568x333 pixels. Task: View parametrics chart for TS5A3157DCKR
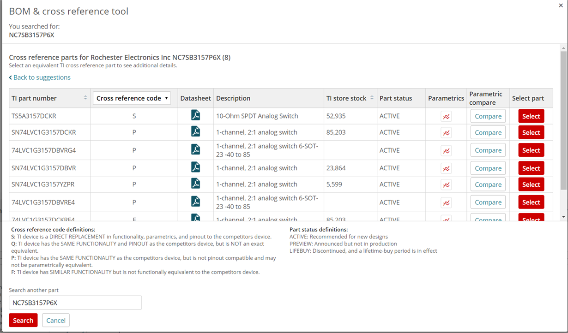[446, 116]
